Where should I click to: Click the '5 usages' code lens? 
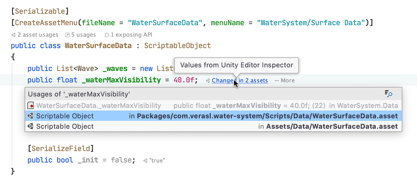pyautogui.click(x=83, y=35)
